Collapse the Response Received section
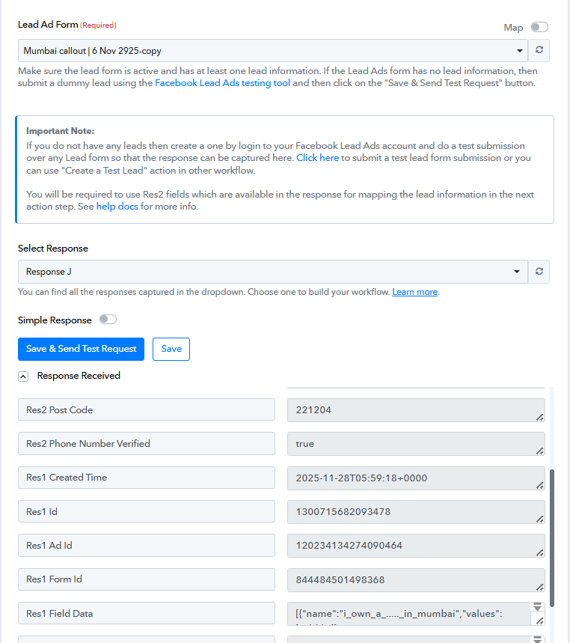The image size is (570, 643). pos(24,377)
